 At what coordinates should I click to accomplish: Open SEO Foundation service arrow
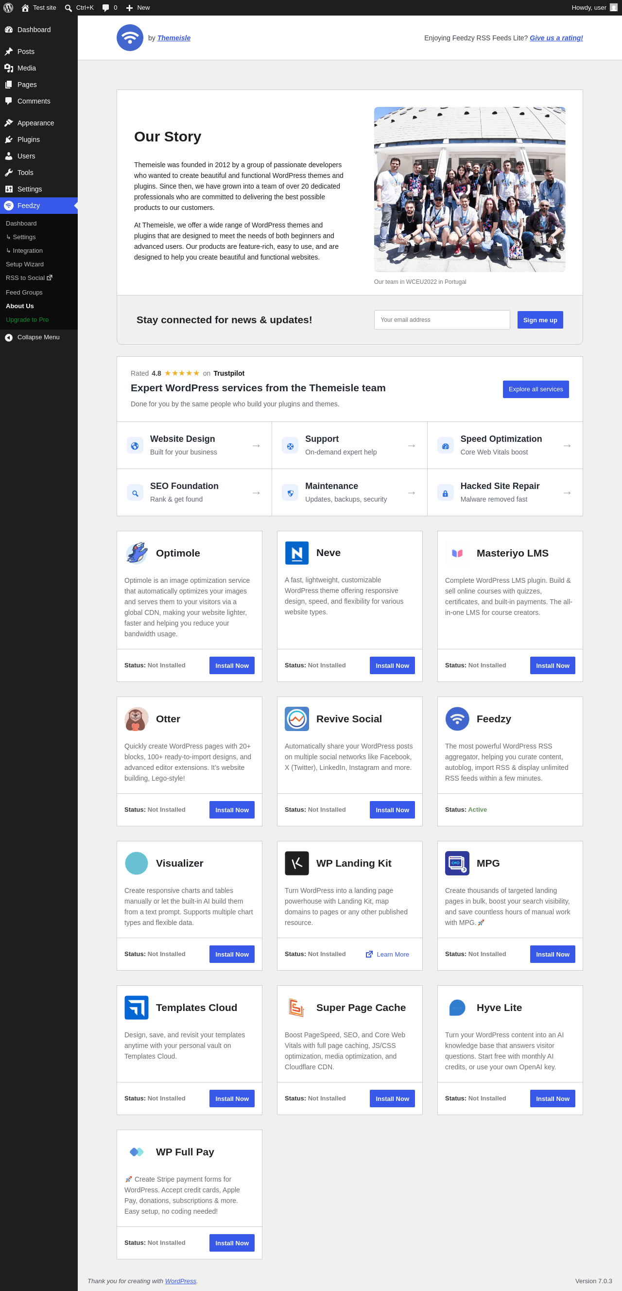[x=256, y=493]
